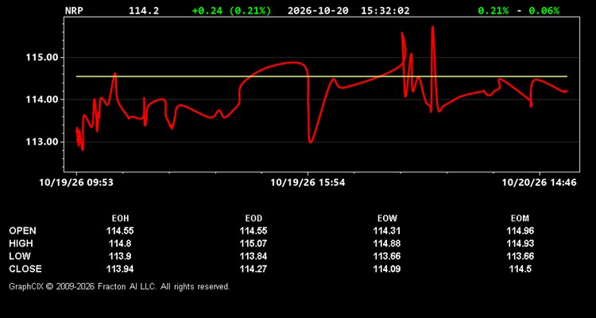Image resolution: width=596 pixels, height=318 pixels.
Task: Click the yellow horizontal reference line
Action: (322, 76)
